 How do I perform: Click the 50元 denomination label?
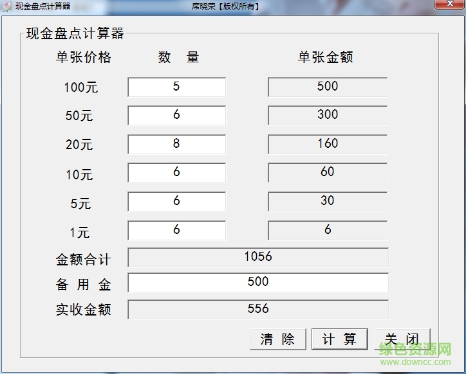(79, 116)
